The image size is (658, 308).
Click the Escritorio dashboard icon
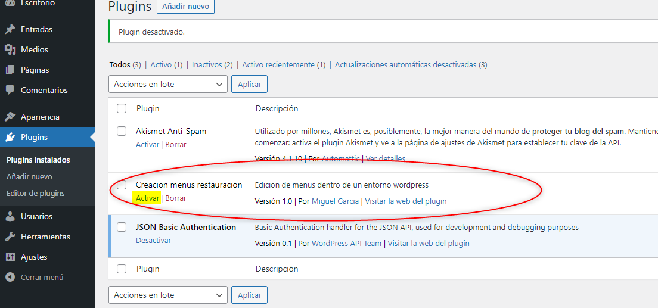click(10, 3)
